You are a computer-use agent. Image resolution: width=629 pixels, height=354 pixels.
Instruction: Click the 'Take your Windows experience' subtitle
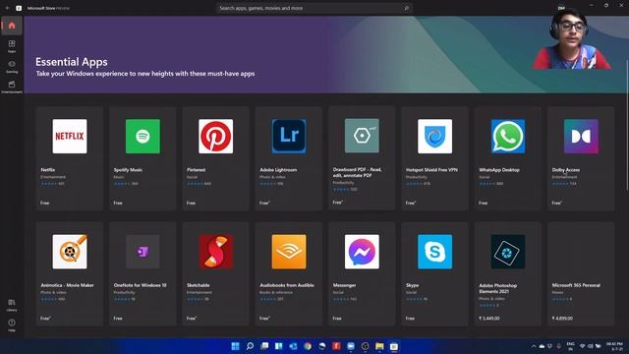tap(145, 74)
